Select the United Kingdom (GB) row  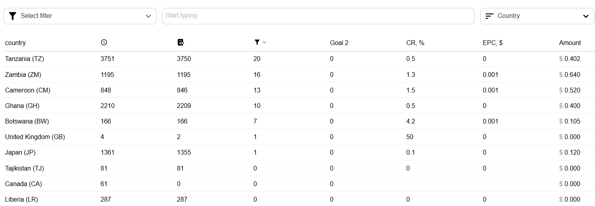299,137
